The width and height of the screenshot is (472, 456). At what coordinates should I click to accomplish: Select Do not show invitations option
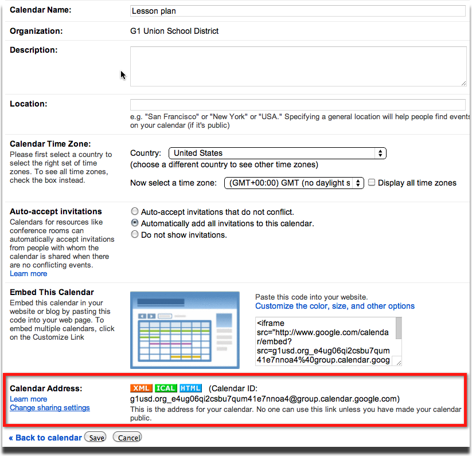[x=135, y=234]
